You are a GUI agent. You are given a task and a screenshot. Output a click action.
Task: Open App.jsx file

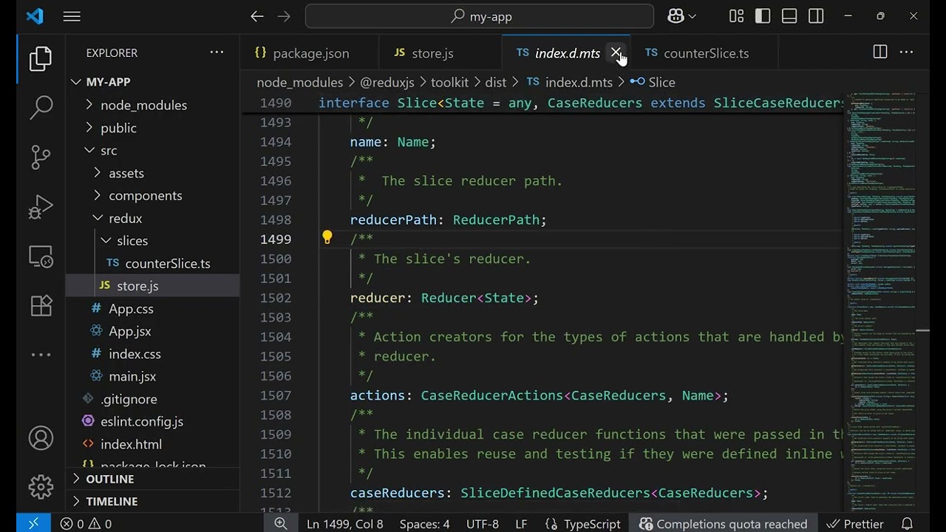click(x=153, y=331)
